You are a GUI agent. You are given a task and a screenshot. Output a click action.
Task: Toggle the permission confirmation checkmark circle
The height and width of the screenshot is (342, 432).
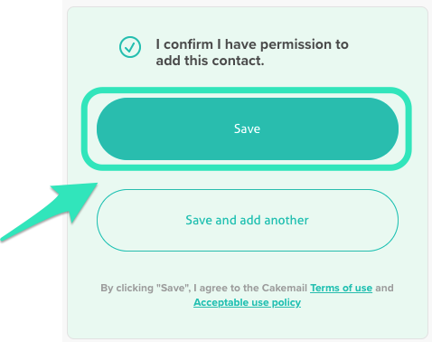coord(130,47)
